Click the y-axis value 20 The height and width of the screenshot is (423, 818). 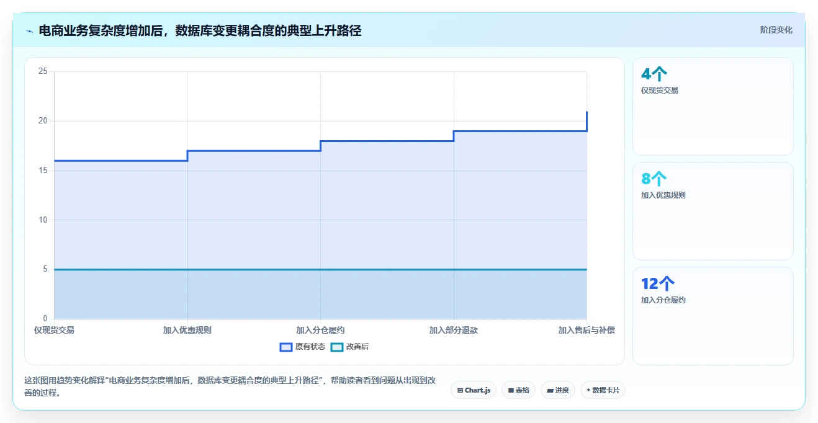43,121
